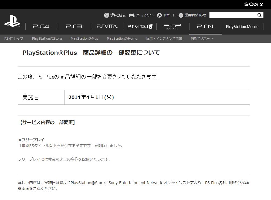Open 障害・メンテナンス情報 submenu link

164,38
